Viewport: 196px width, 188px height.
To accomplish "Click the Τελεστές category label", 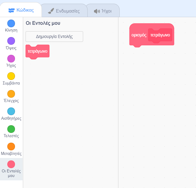I will click(11, 136).
